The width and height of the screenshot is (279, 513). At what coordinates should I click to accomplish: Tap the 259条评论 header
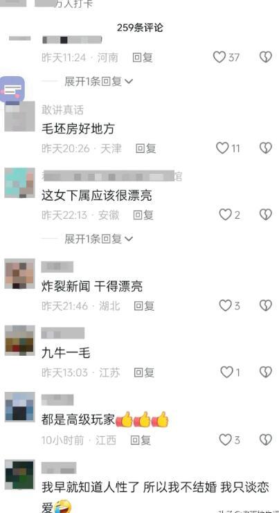pos(140,28)
